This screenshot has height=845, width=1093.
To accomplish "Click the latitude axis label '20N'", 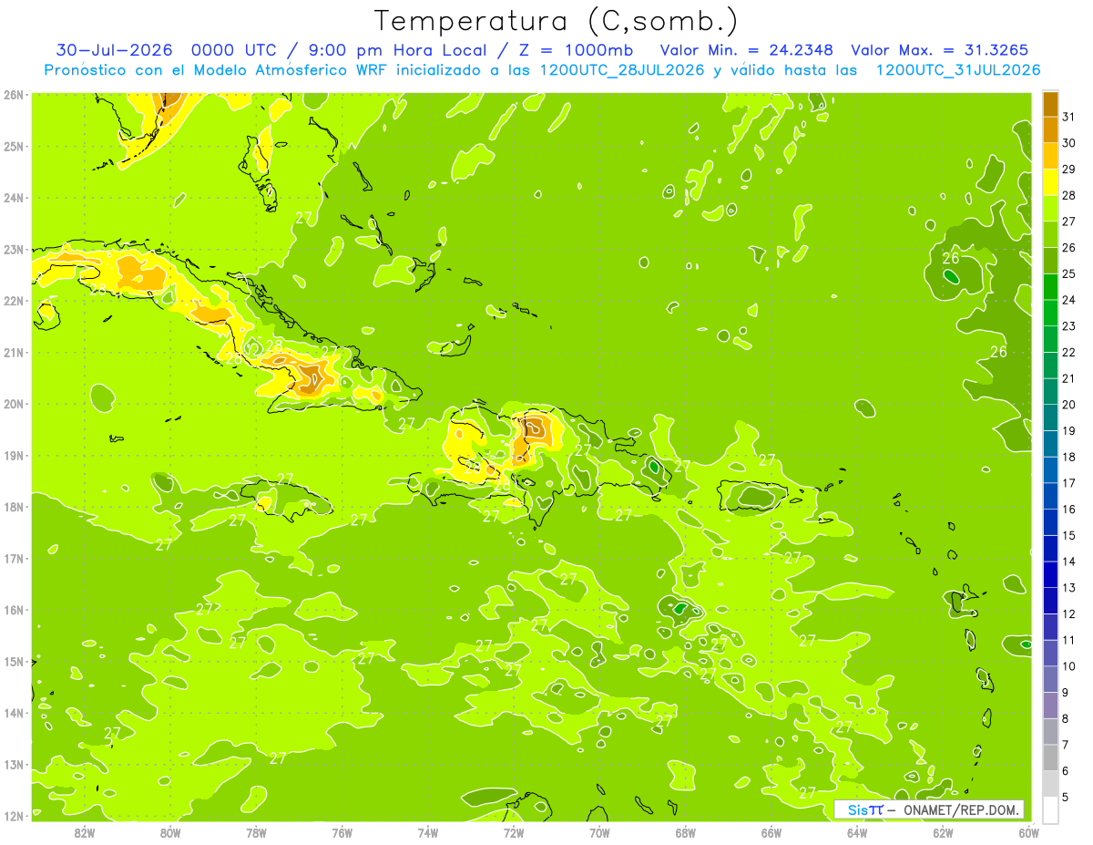I will click(x=14, y=404).
